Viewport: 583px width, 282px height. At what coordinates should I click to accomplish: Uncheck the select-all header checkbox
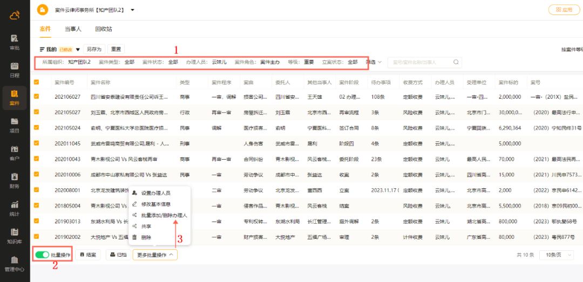(x=37, y=82)
